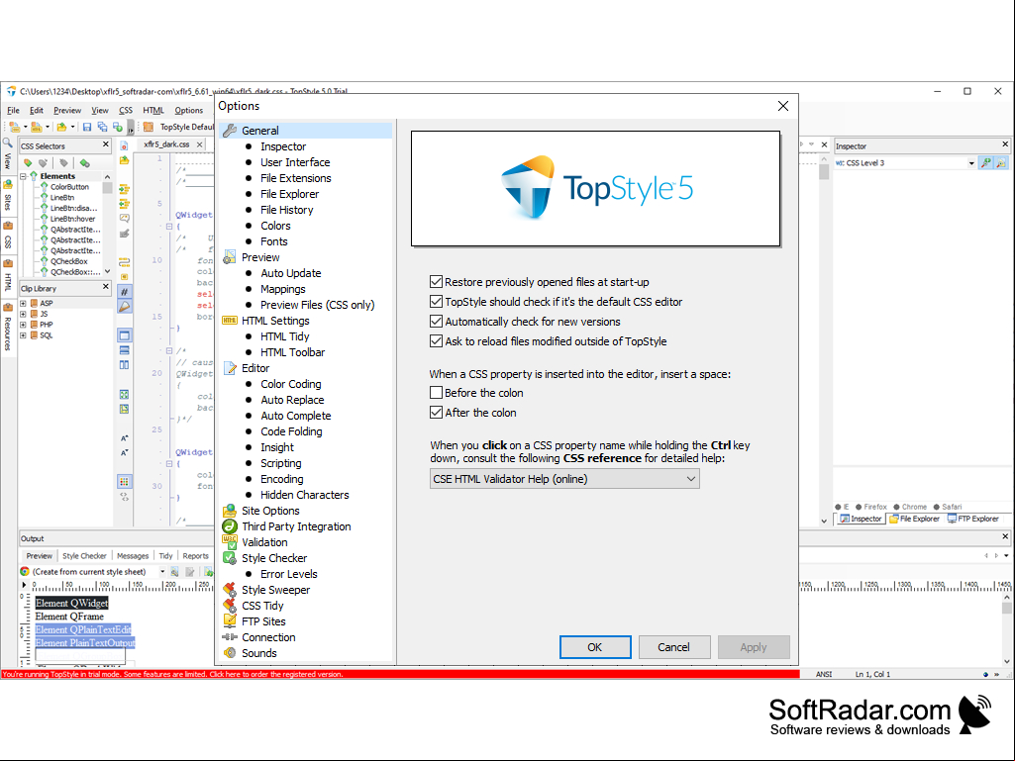The height and width of the screenshot is (761, 1015).
Task: Select QCheckBox in CSS Selectors list
Action: (x=68, y=261)
